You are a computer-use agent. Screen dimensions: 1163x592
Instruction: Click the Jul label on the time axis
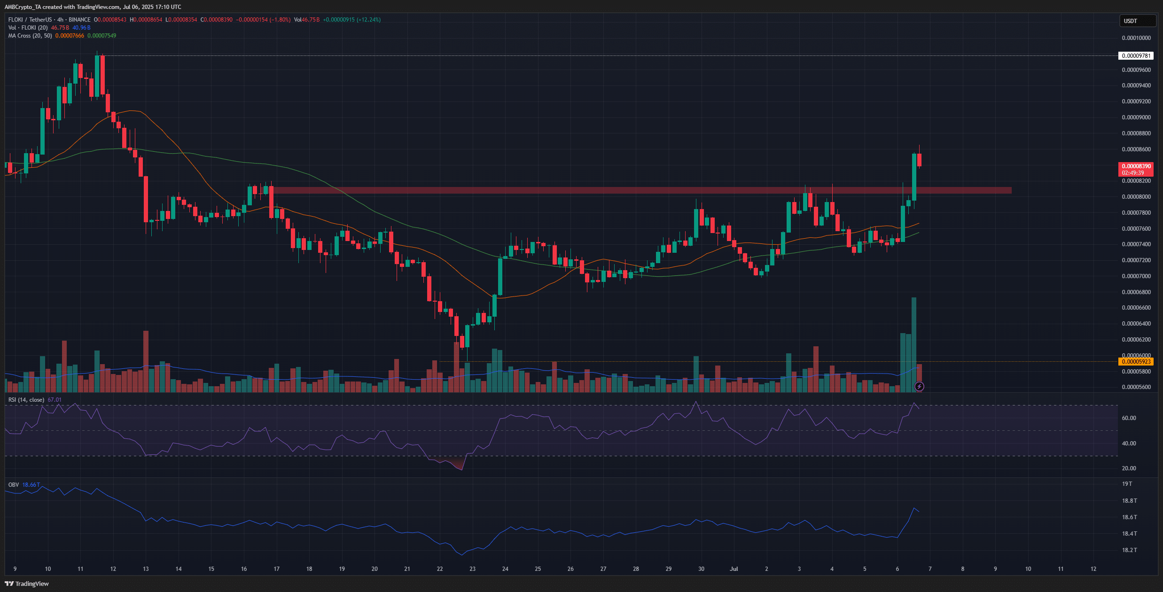click(734, 569)
